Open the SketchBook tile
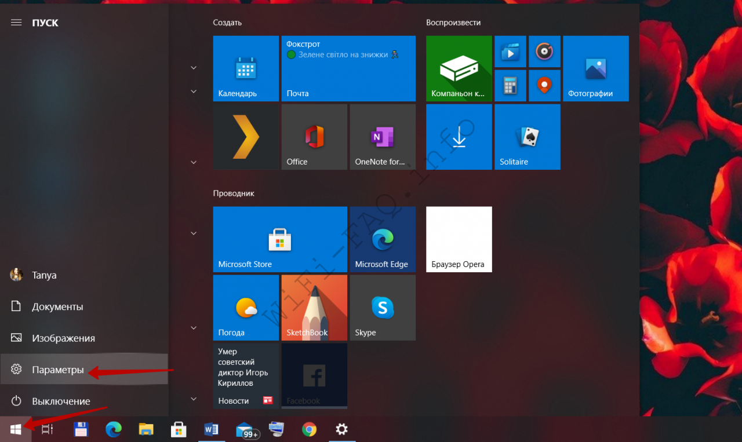 point(314,308)
